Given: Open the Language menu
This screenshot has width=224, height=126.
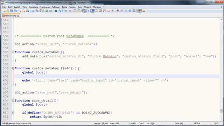Looking at the screenshot, I should pyautogui.click(x=45, y=7).
